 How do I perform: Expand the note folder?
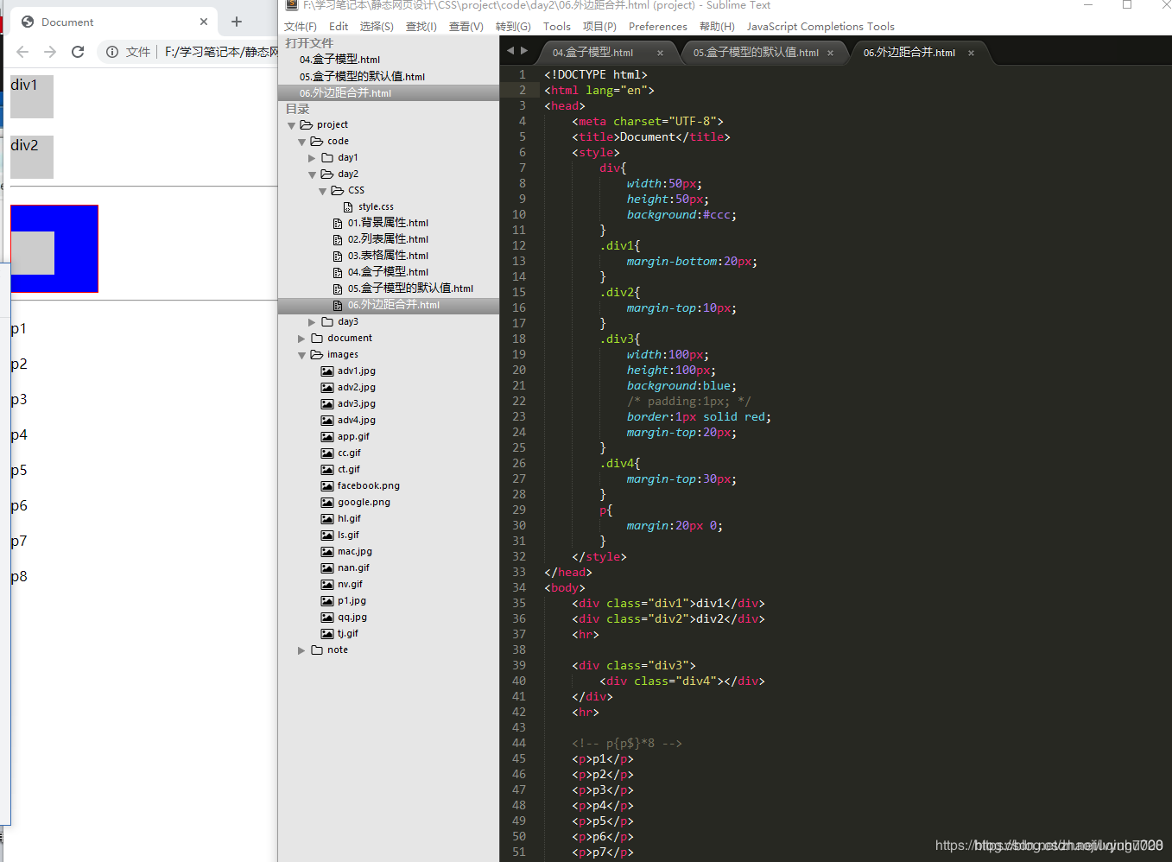point(301,650)
